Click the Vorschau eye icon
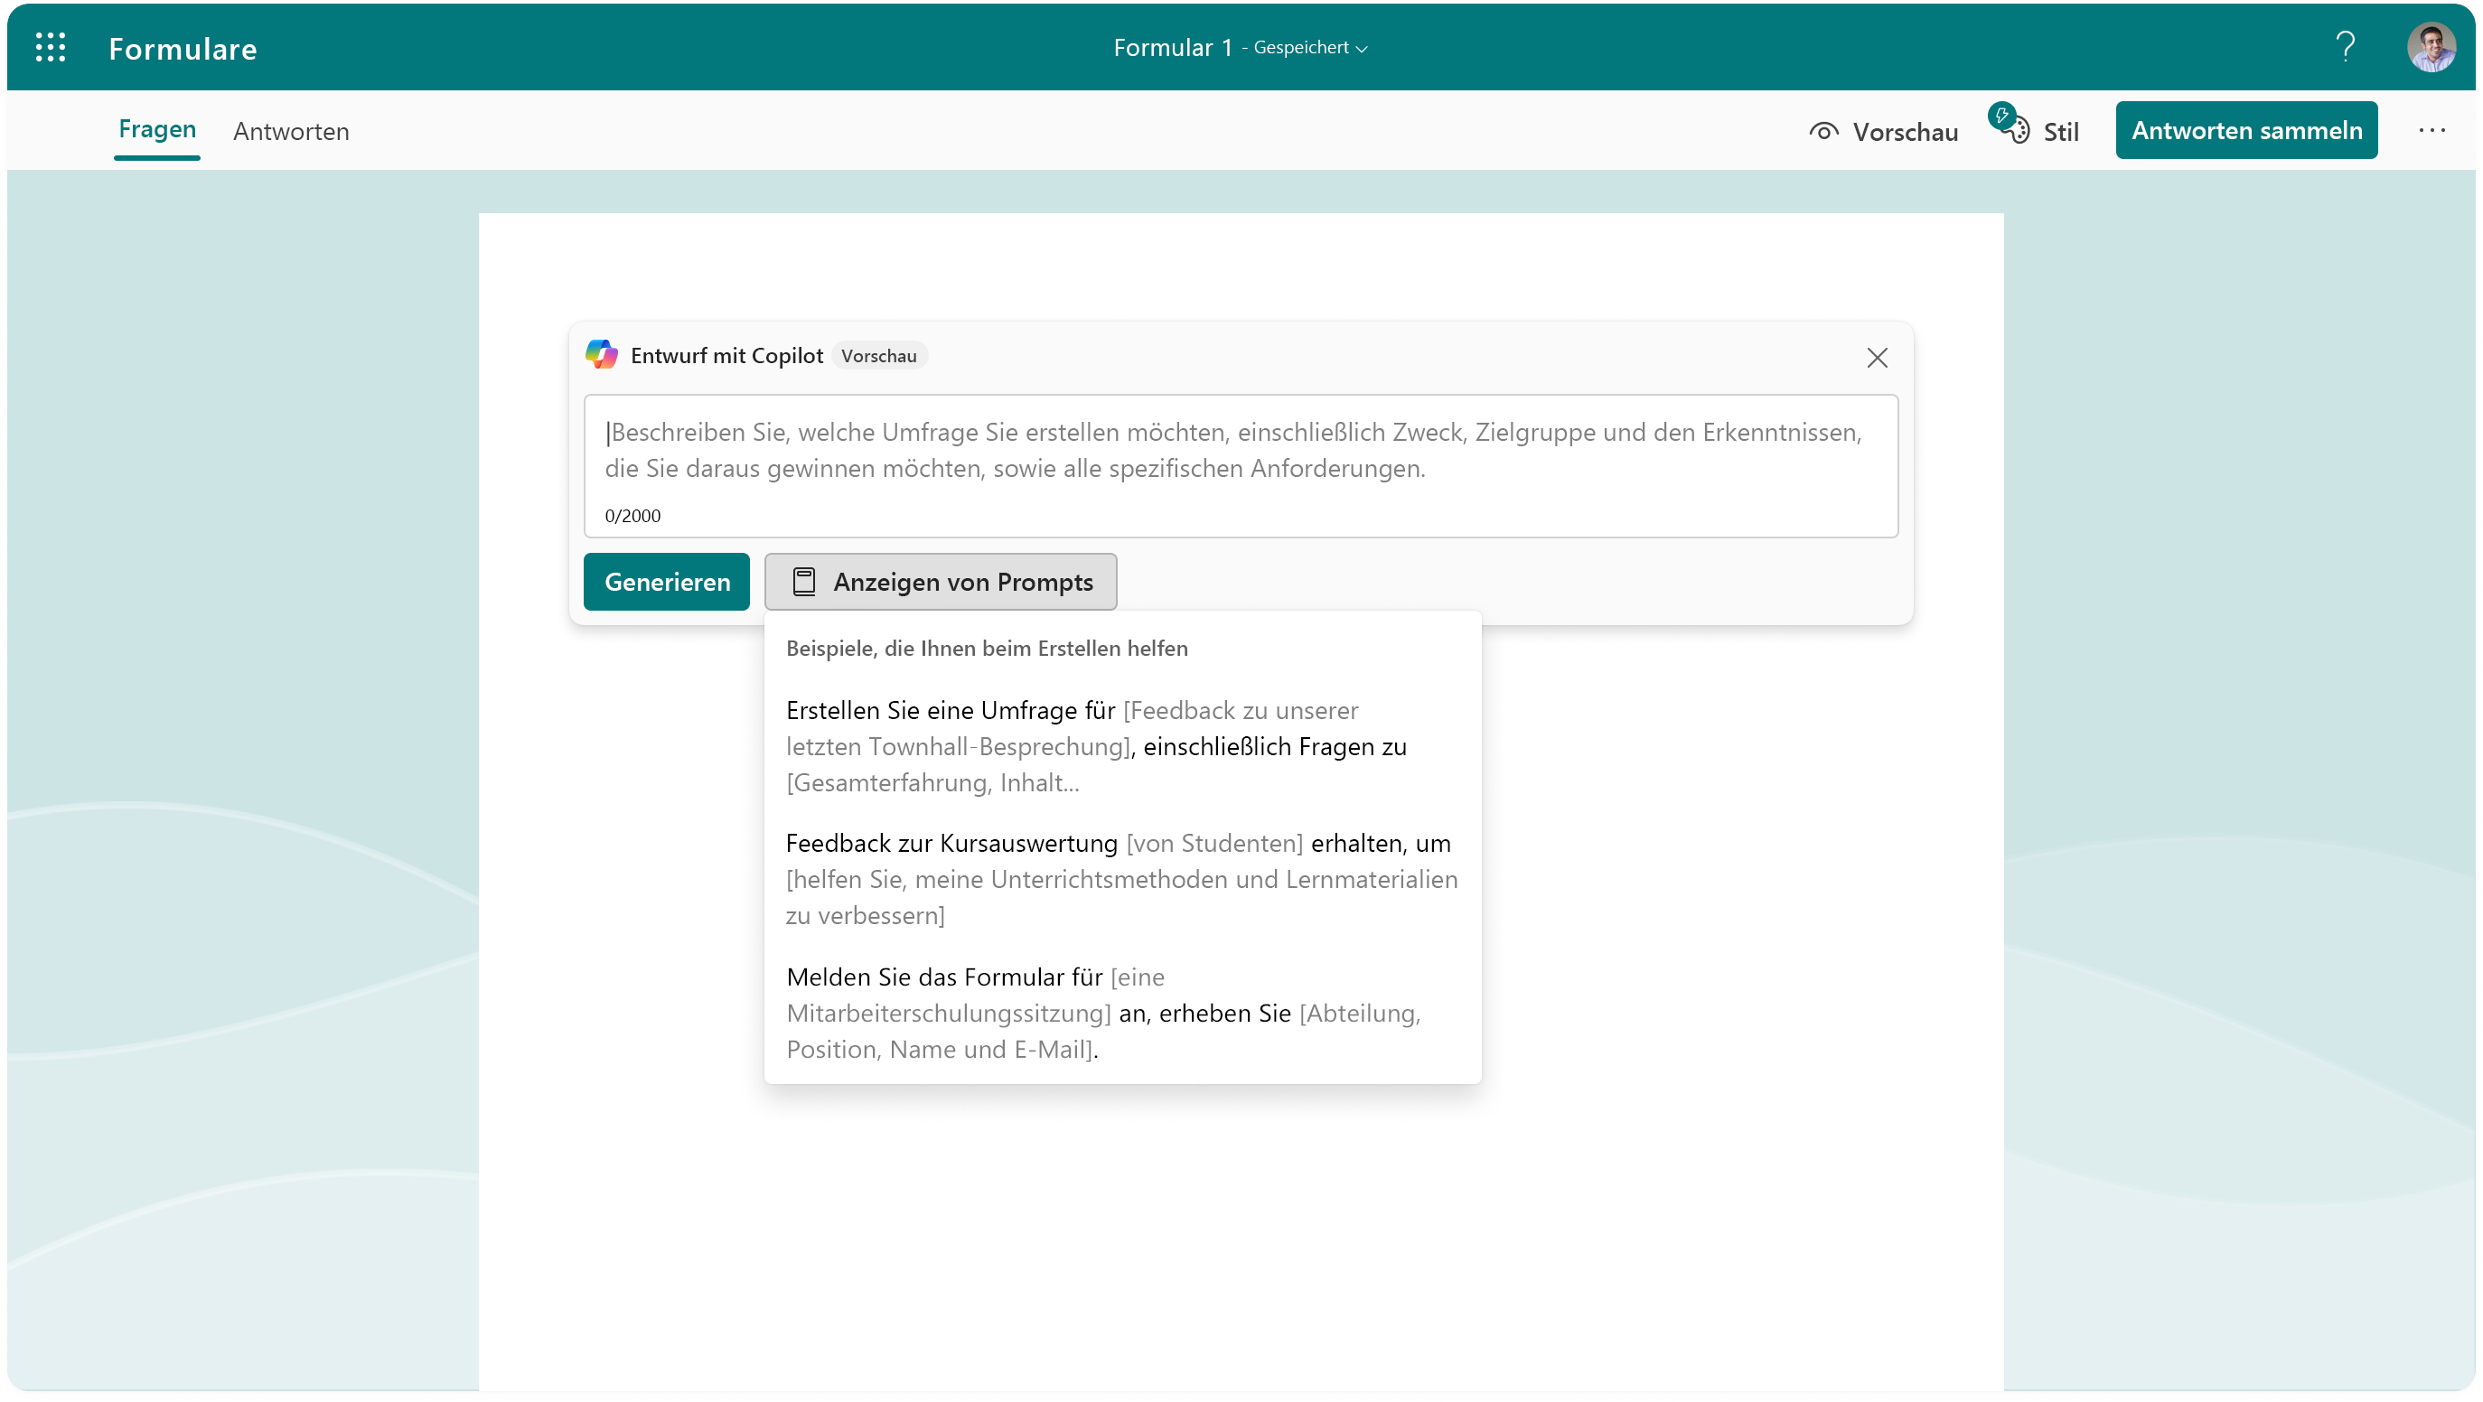The height and width of the screenshot is (1402, 2483). click(x=1823, y=131)
